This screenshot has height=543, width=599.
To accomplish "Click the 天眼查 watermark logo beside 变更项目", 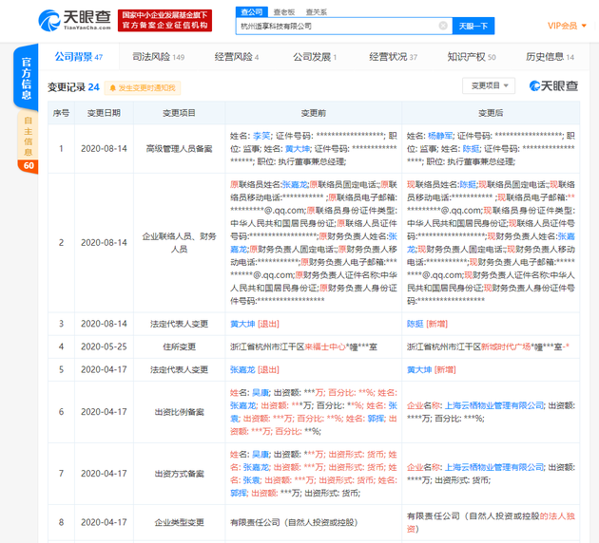I will 552,86.
